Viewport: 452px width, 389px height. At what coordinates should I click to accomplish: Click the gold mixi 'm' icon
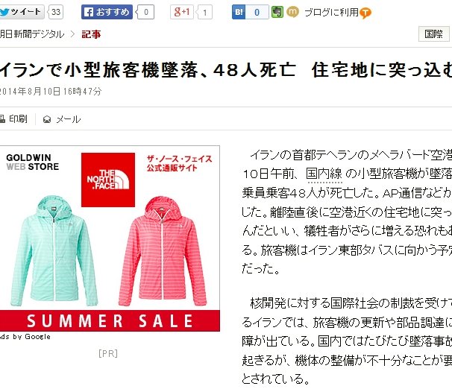(292, 12)
